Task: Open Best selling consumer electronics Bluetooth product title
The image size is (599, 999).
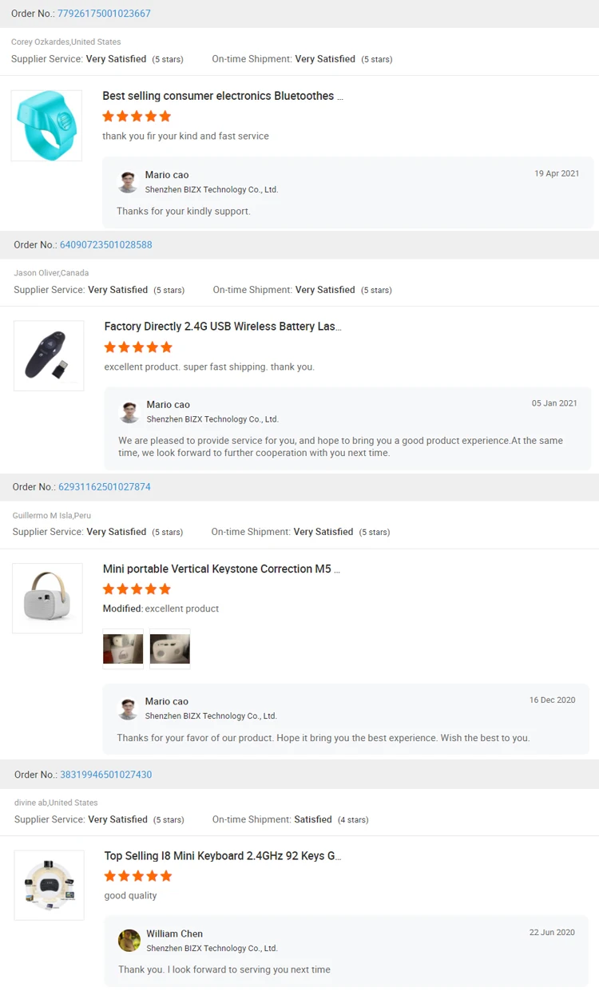Action: point(223,96)
